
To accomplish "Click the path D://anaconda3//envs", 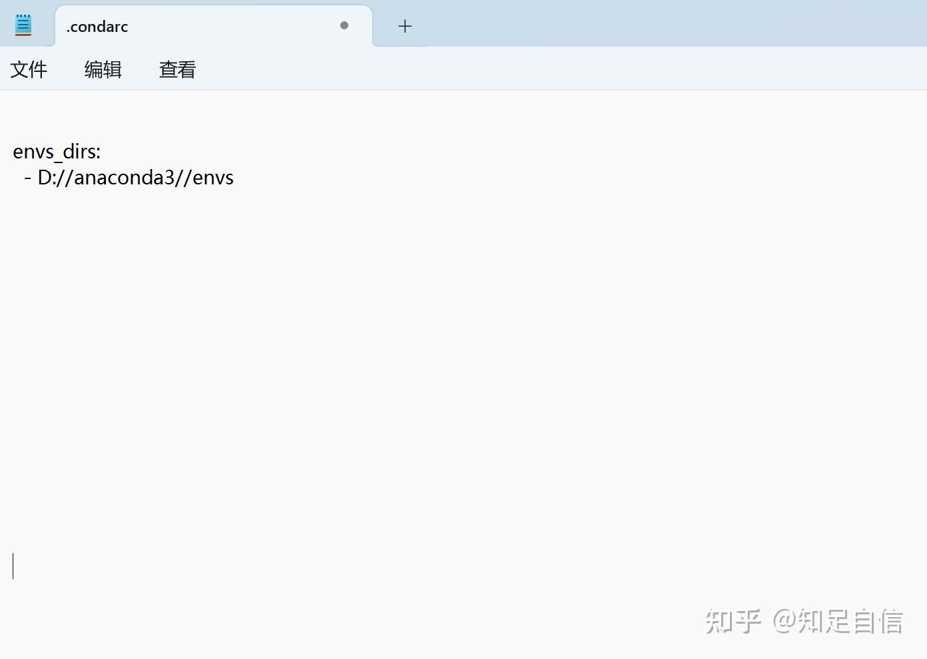I will 135,177.
